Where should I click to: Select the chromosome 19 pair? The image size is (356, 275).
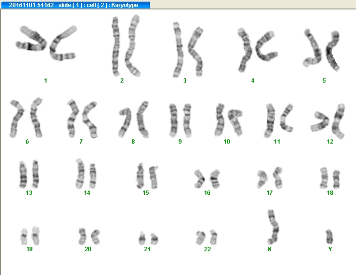tap(30, 236)
